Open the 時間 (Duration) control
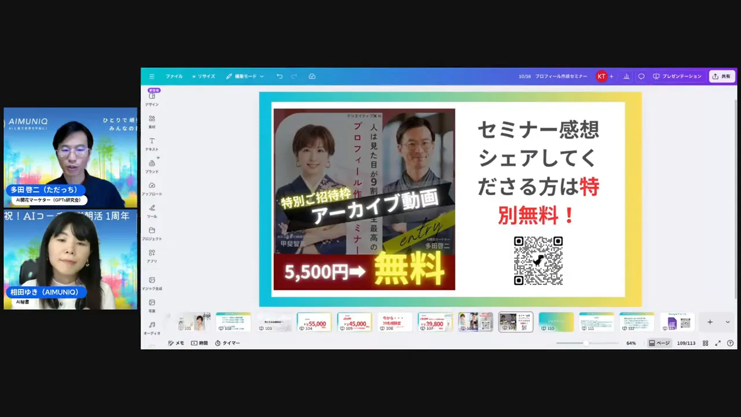741x417 pixels. tap(199, 343)
